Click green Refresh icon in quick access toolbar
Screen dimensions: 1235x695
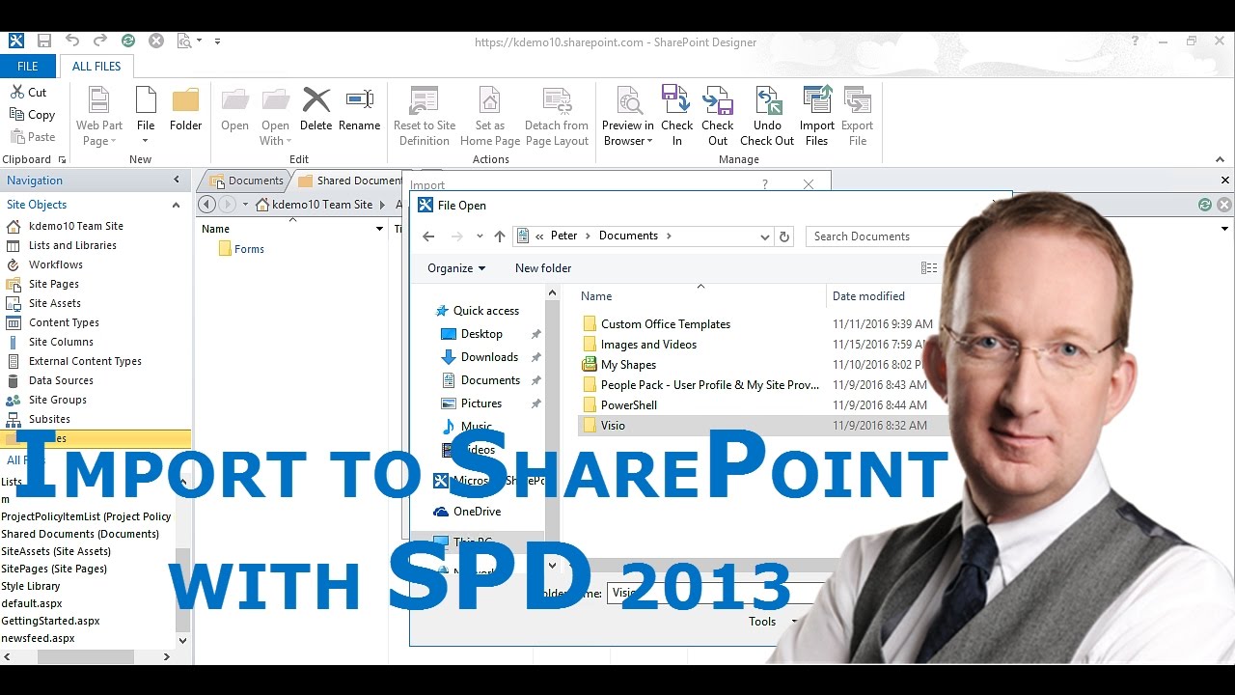tap(128, 41)
